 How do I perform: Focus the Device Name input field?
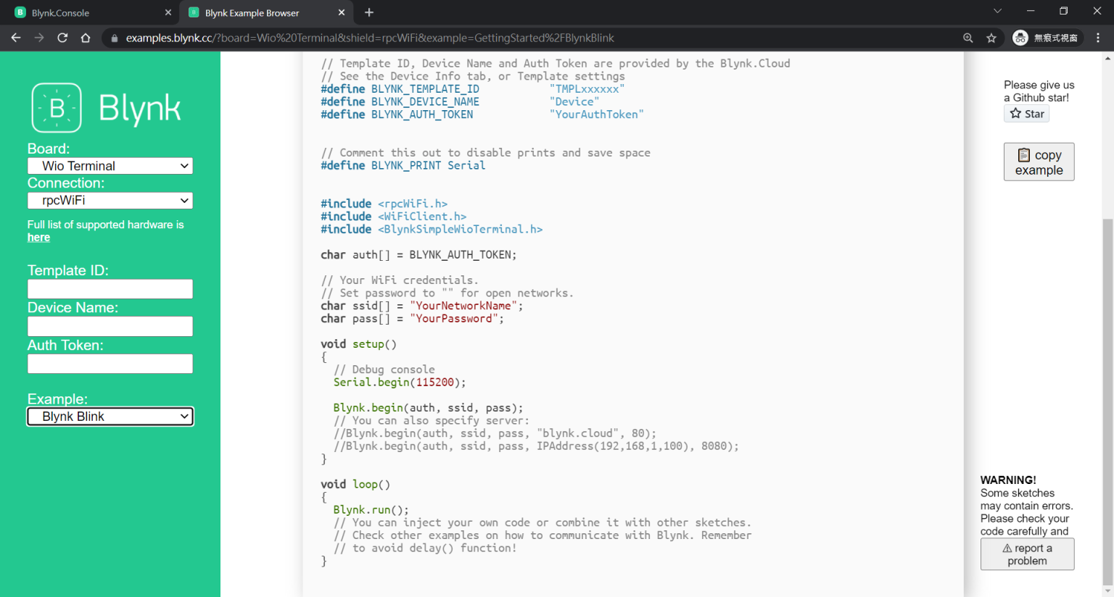110,327
